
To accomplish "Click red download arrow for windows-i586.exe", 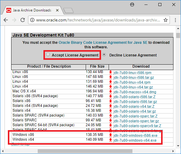I will [x=110, y=135].
